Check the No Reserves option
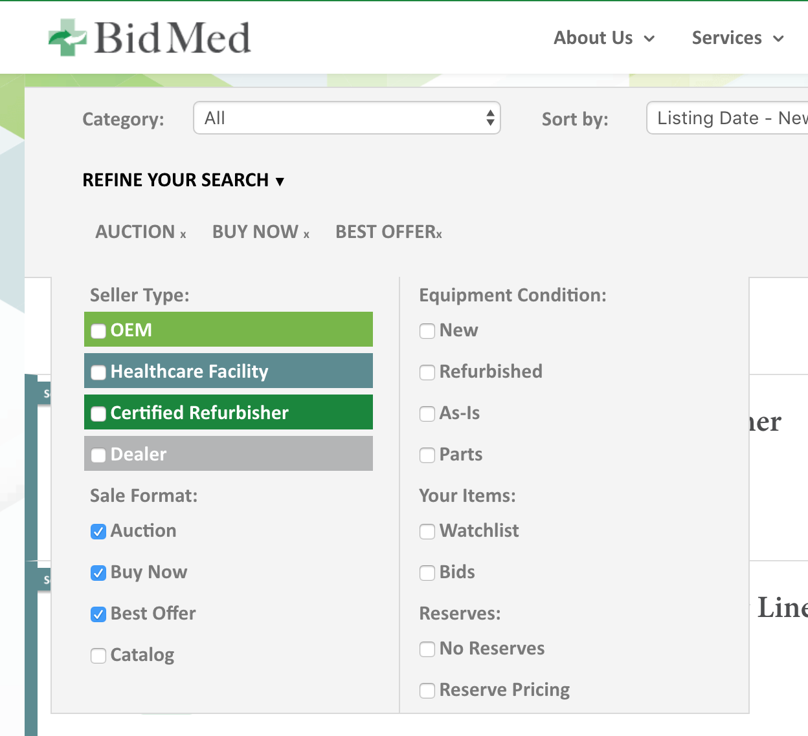Viewport: 808px width, 736px height. click(x=427, y=649)
